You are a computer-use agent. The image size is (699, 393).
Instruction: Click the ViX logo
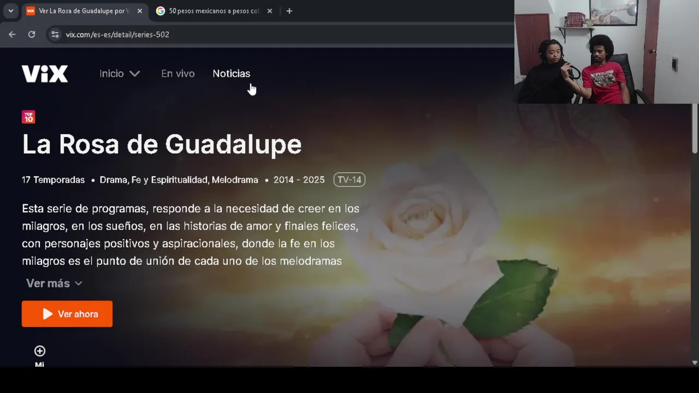tap(45, 74)
